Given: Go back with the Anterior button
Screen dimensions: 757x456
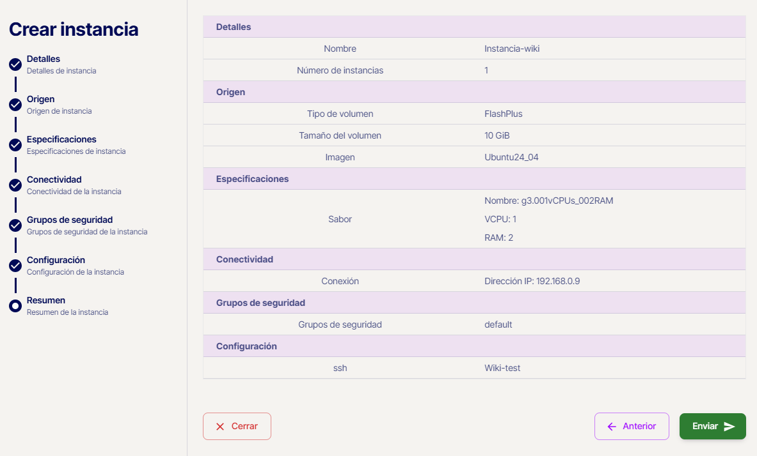Looking at the screenshot, I should (632, 427).
